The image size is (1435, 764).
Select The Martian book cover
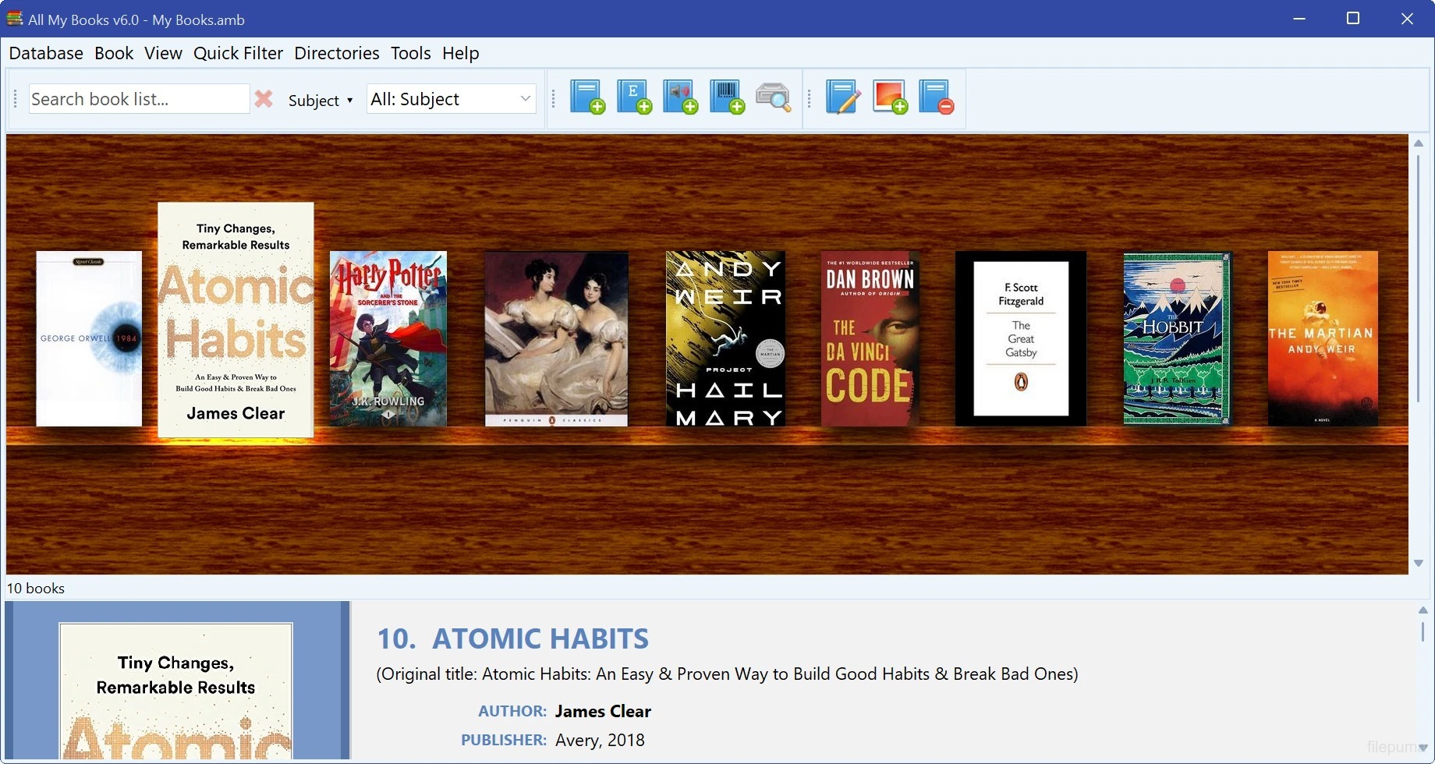pyautogui.click(x=1323, y=338)
